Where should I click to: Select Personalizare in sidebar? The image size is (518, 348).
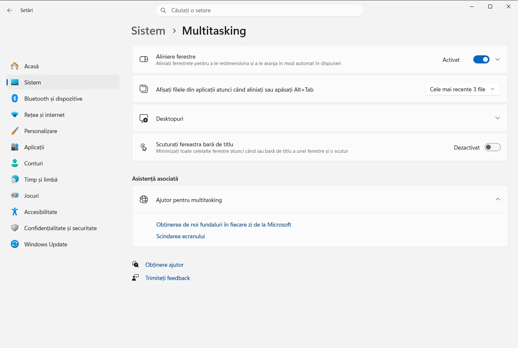click(63, 131)
